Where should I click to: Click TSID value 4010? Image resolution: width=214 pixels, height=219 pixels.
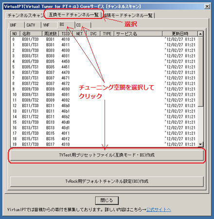(66, 39)
